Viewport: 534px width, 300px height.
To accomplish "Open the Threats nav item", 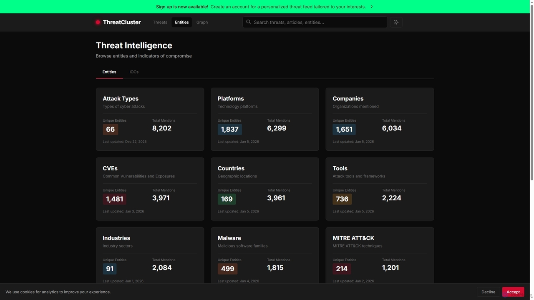I will tap(160, 22).
